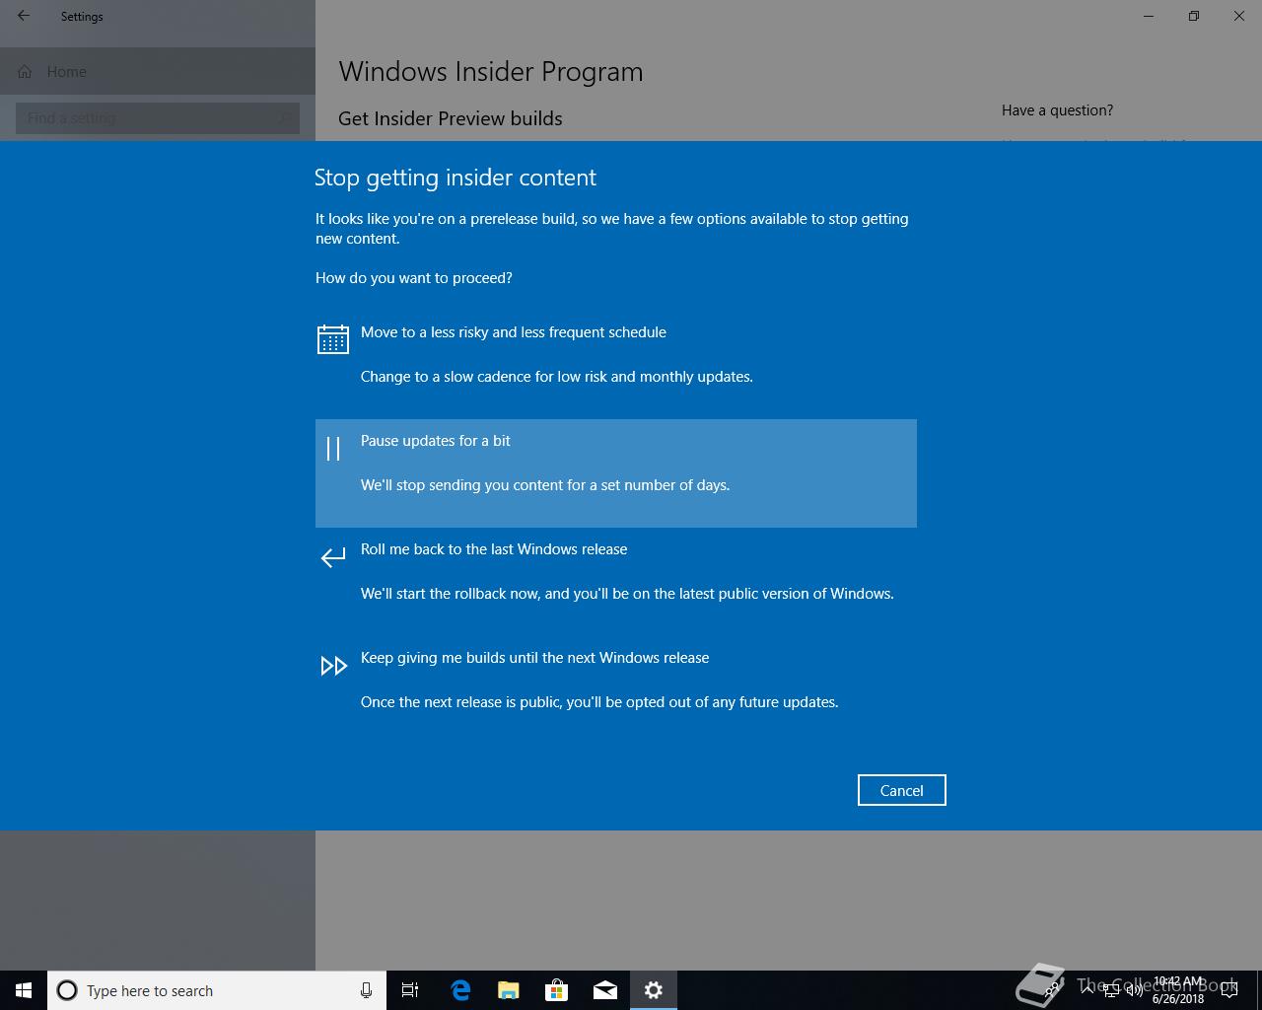This screenshot has width=1262, height=1010.
Task: Click the calendar icon for slower schedule
Action: click(333, 339)
